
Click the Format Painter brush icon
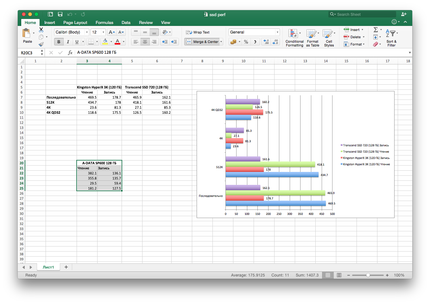(x=41, y=45)
